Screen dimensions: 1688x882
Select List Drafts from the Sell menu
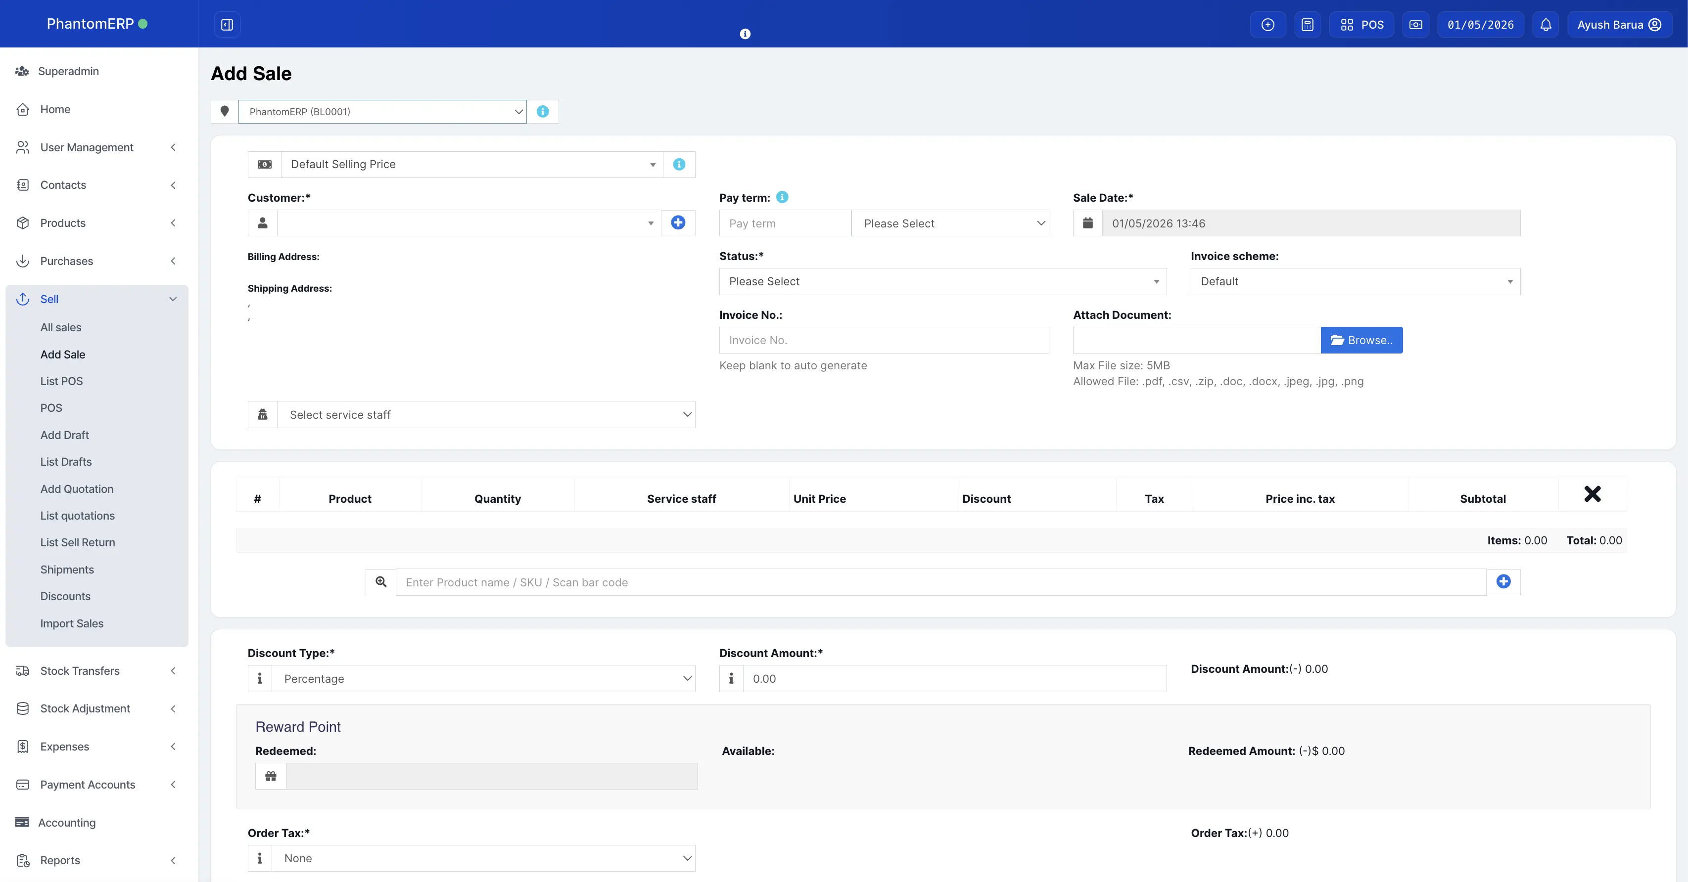[66, 462]
